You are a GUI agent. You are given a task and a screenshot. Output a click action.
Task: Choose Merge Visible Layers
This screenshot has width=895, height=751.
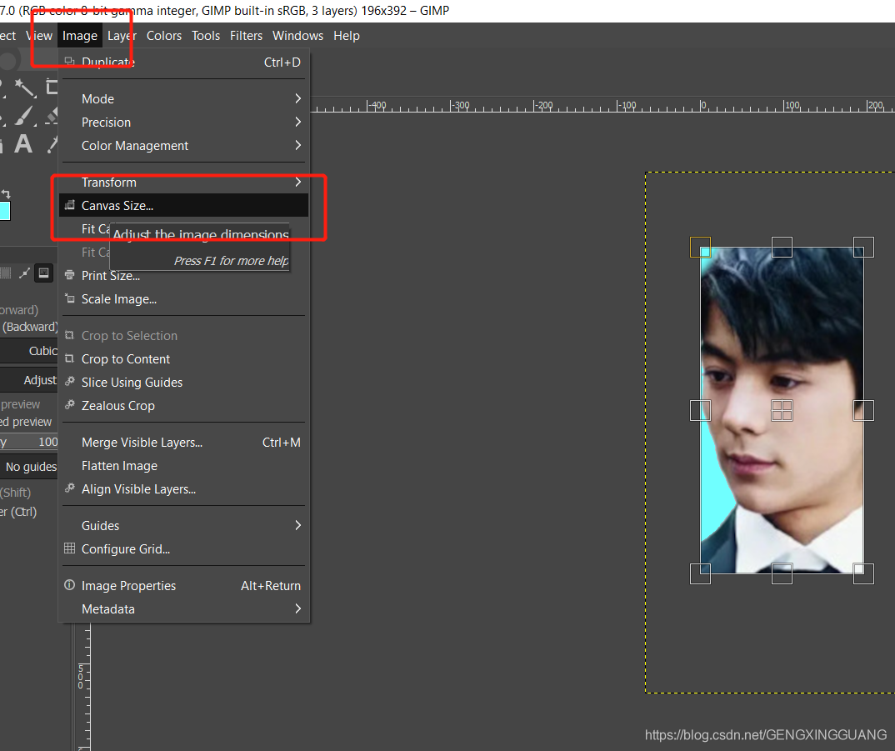tap(184, 443)
